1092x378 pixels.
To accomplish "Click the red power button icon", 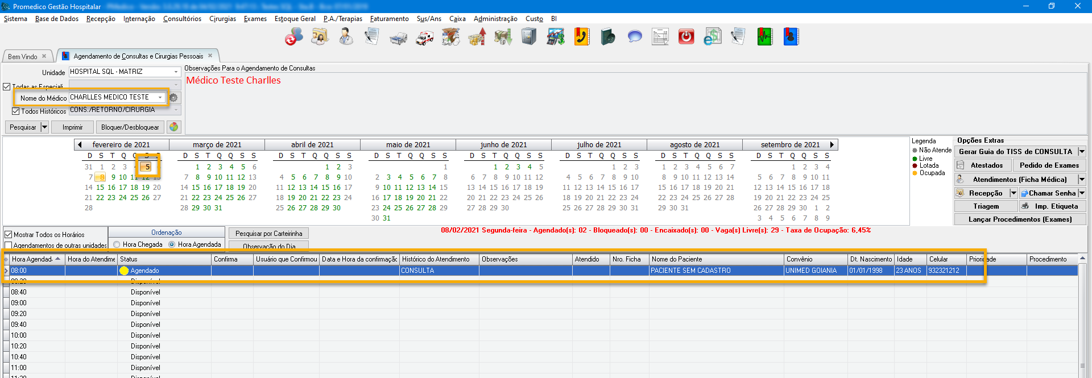I will [x=686, y=38].
